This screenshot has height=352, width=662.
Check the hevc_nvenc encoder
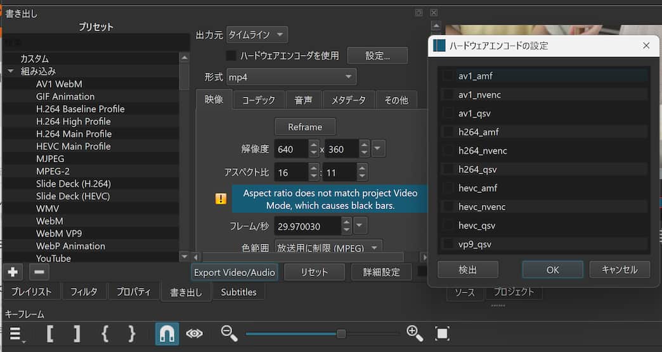pyautogui.click(x=448, y=206)
